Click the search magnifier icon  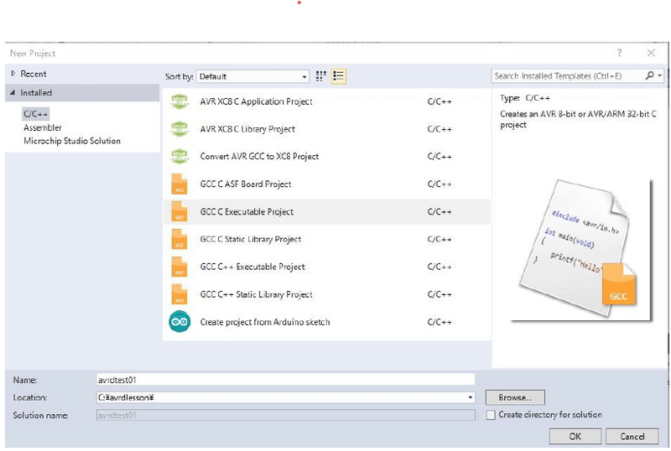click(x=649, y=75)
